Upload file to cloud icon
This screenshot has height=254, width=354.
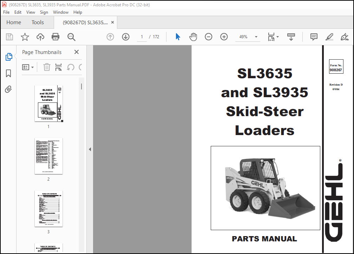[40, 37]
